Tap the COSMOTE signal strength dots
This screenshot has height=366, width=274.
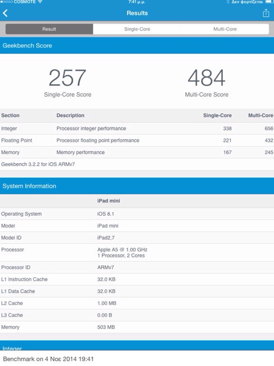click(x=7, y=1)
